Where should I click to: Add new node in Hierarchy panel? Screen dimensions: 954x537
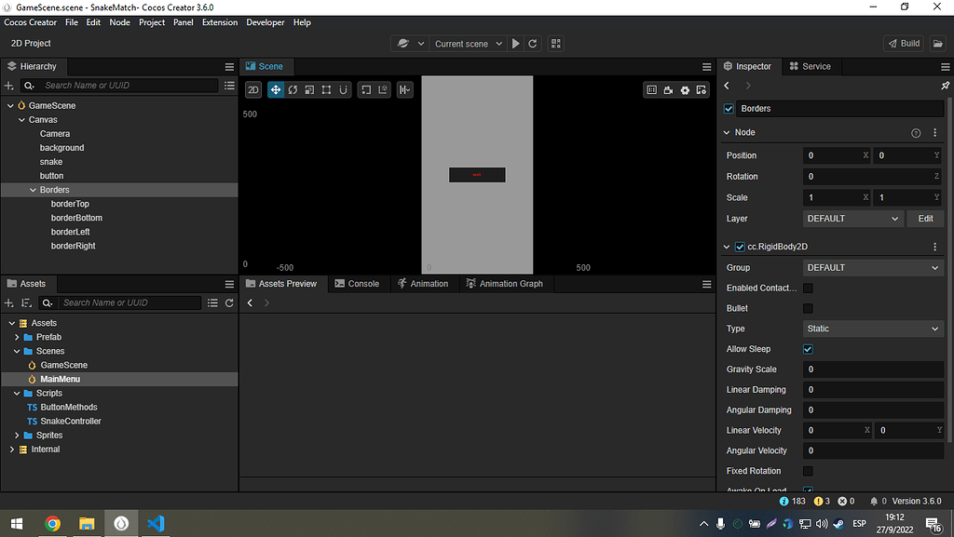tap(9, 86)
